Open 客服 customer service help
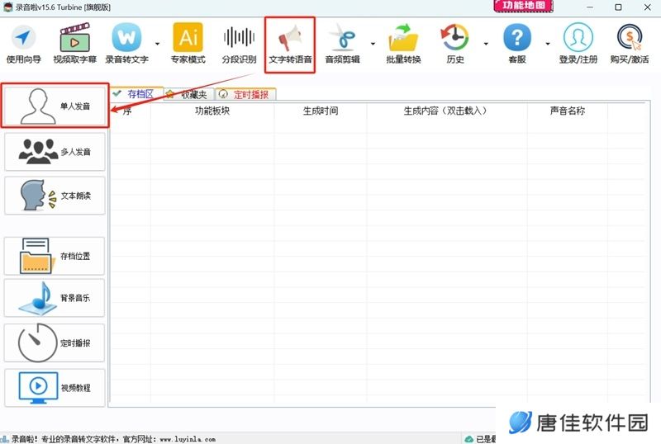The image size is (661, 444). 517,44
